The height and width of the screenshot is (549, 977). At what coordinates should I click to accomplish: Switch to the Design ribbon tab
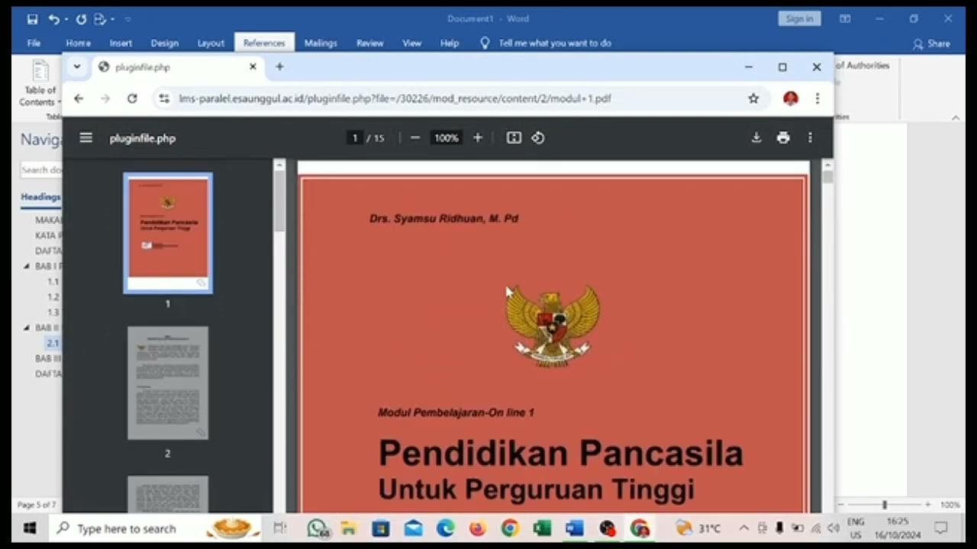(x=164, y=43)
